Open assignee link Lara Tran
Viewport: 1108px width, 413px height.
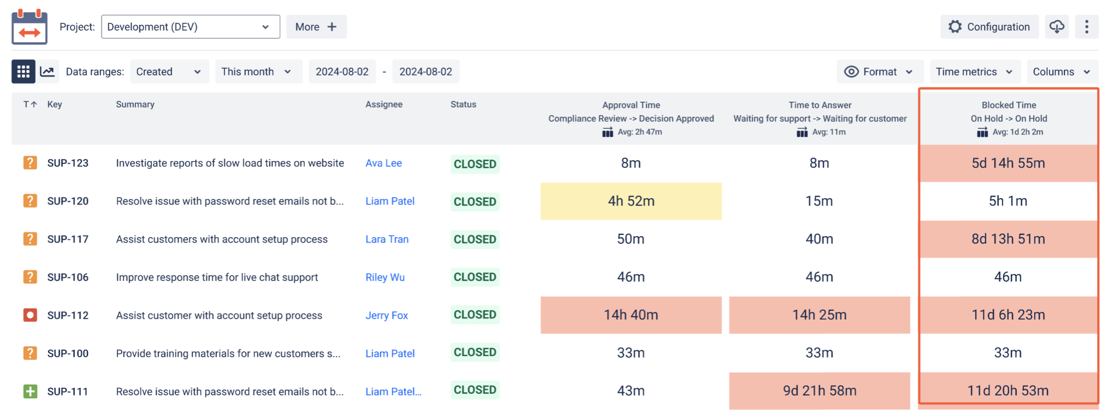click(387, 239)
